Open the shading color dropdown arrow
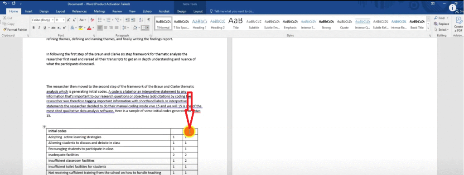This screenshot has width=464, height=175. (x=139, y=28)
